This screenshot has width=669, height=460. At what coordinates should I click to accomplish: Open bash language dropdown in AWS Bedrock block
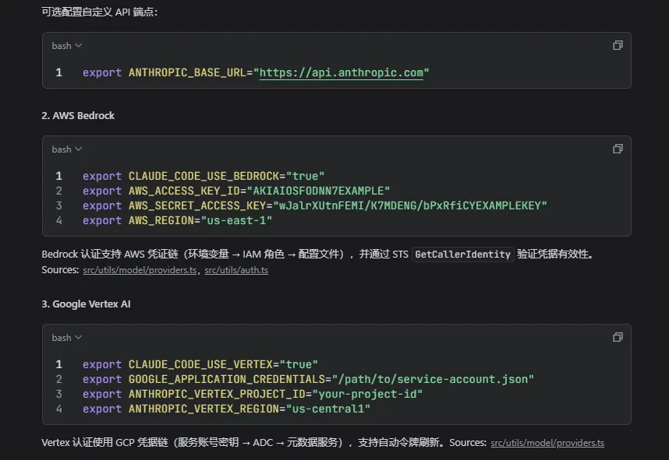pyautogui.click(x=66, y=149)
